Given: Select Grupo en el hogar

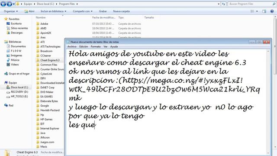Looking at the screenshot, I should click(x=19, y=74).
